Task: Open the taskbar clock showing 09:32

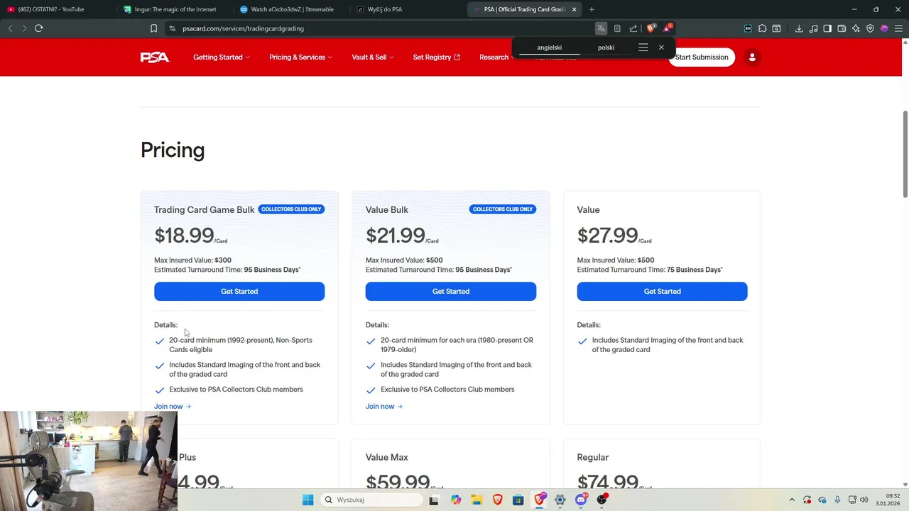Action: (888, 500)
